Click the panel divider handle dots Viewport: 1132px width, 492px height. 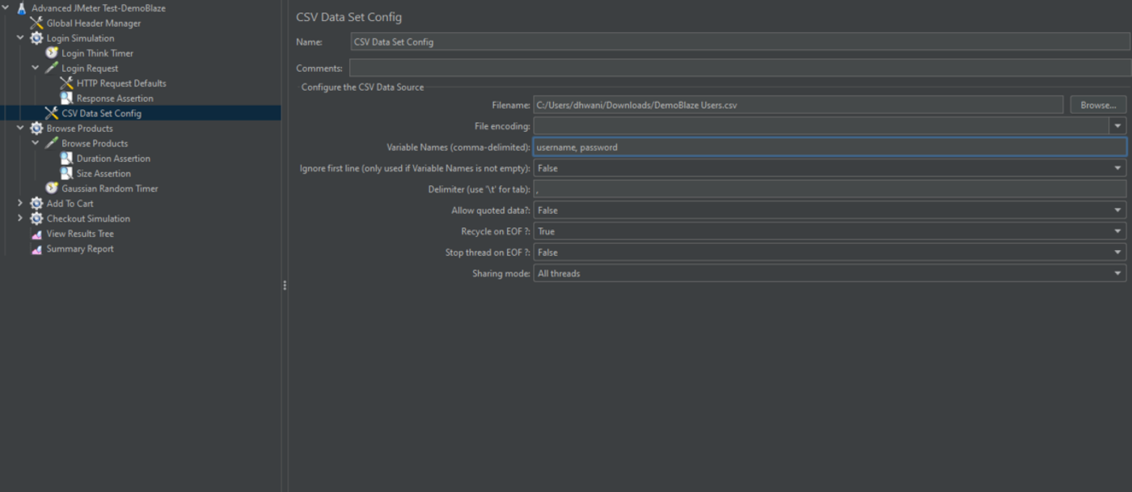click(x=285, y=286)
